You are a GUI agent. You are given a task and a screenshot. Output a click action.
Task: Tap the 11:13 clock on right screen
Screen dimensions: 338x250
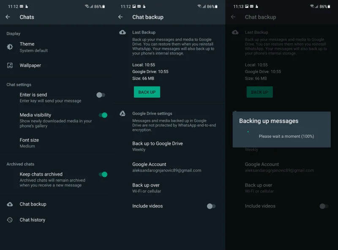(x=238, y=6)
